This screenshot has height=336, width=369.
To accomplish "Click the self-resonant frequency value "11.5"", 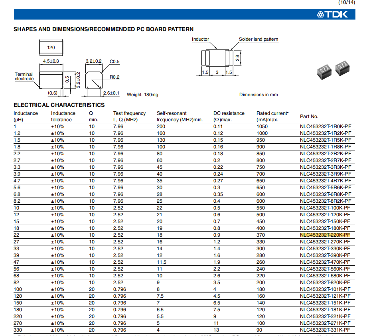I will tap(162, 262).
